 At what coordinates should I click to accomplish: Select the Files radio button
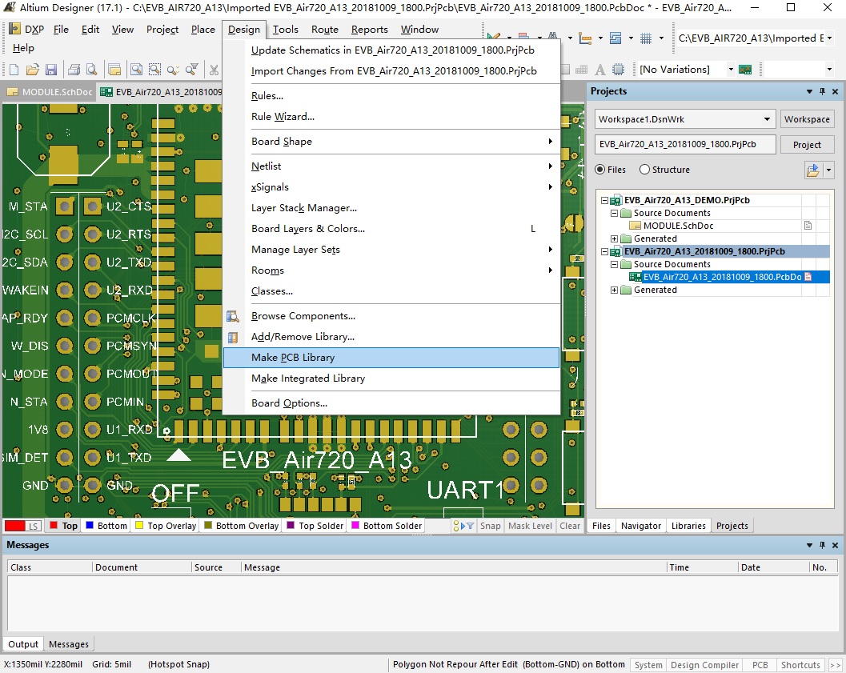point(599,170)
